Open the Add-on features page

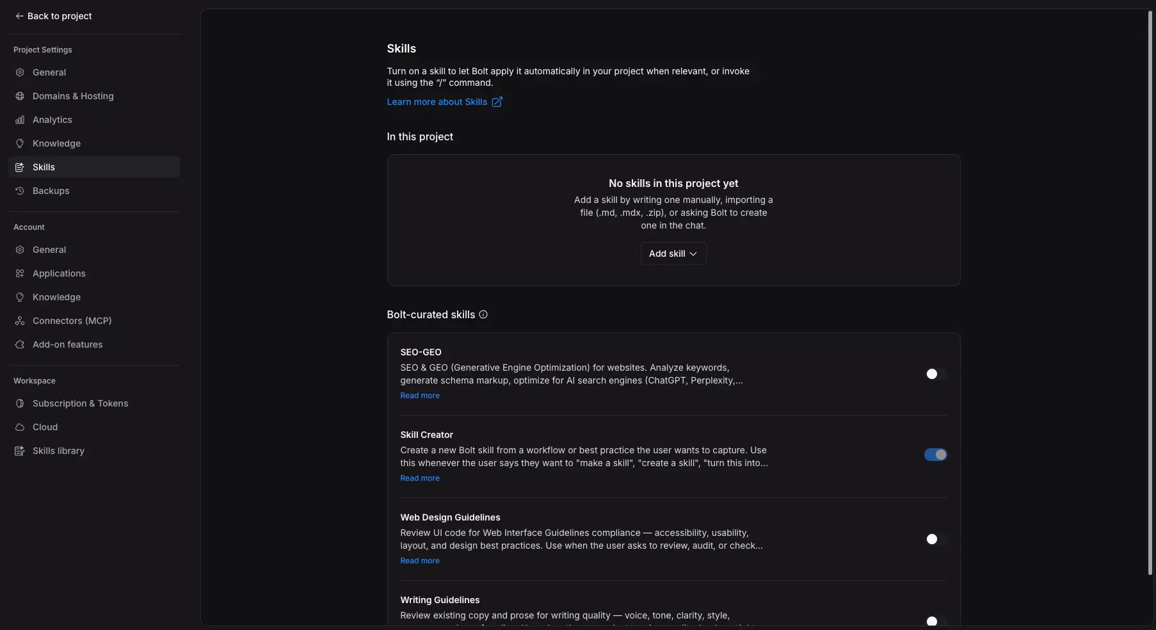pyautogui.click(x=94, y=344)
